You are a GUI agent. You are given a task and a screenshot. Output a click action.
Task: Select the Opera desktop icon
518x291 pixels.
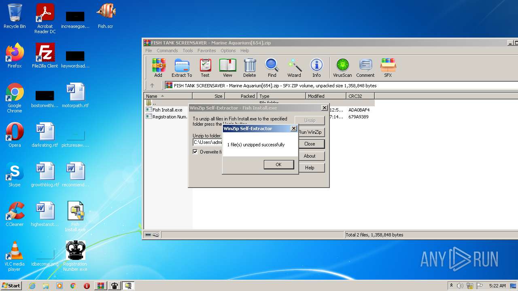click(x=15, y=135)
